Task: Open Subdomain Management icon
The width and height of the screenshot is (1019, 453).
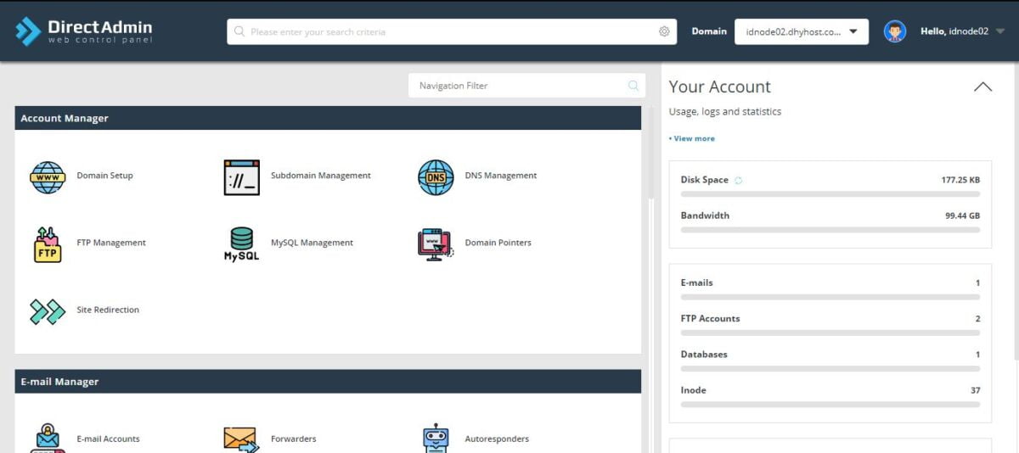Action: click(x=241, y=177)
